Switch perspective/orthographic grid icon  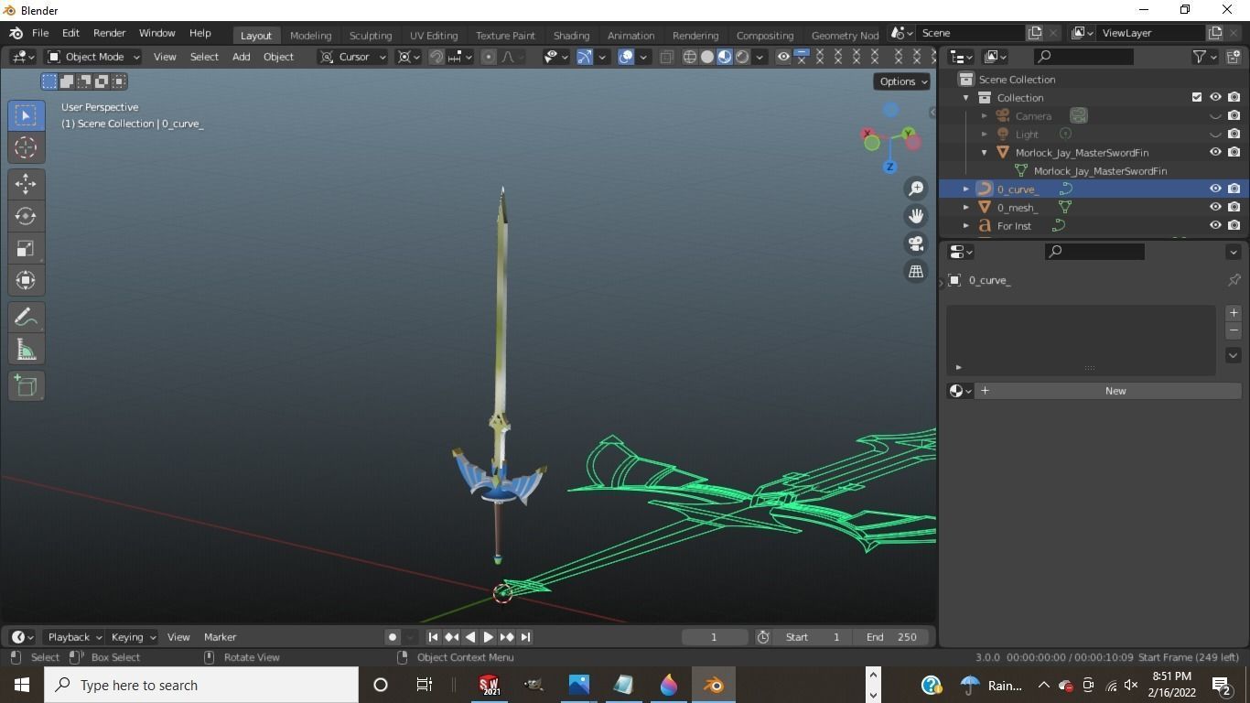(x=916, y=271)
